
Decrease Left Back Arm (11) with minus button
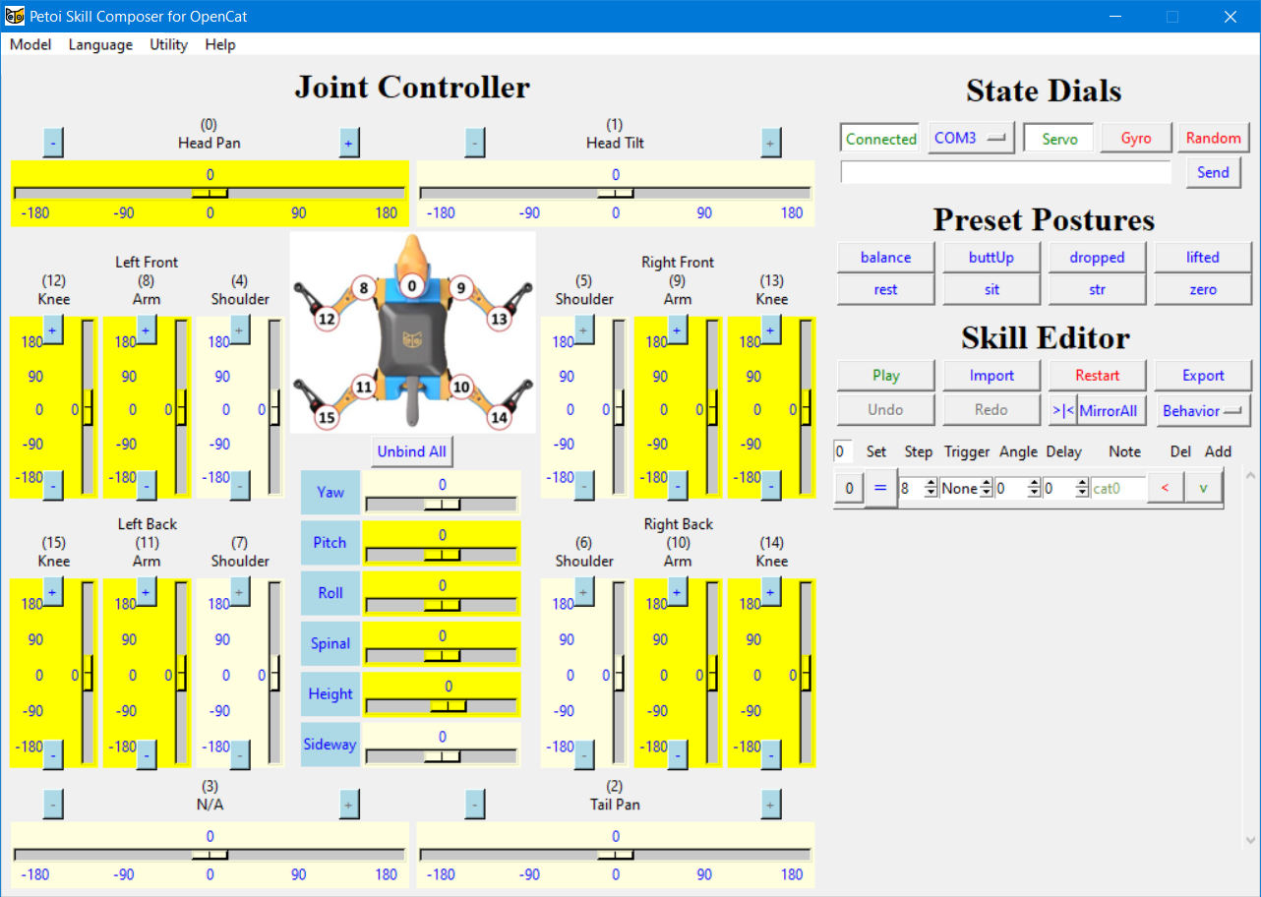(147, 754)
